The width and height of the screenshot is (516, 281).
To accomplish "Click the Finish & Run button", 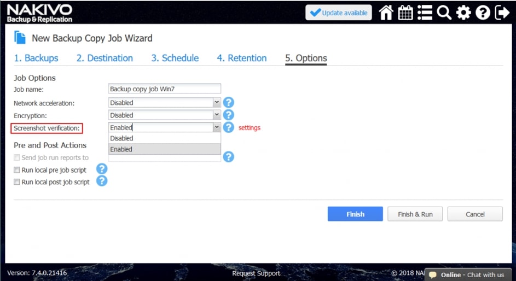I will click(x=415, y=214).
